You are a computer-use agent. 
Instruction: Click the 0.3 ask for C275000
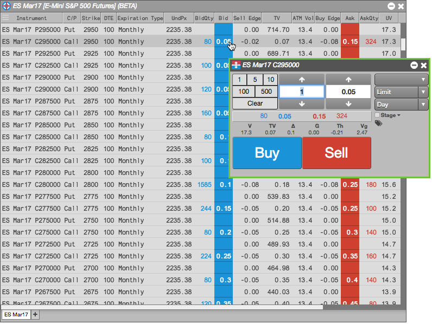(350, 232)
